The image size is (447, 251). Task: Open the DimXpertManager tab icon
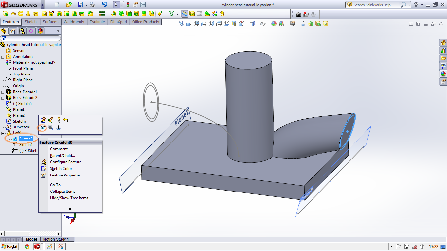31,31
